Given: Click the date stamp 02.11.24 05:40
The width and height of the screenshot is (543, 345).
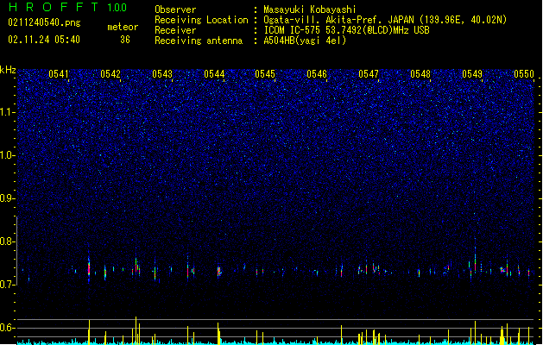Looking at the screenshot, I should pyautogui.click(x=44, y=40).
